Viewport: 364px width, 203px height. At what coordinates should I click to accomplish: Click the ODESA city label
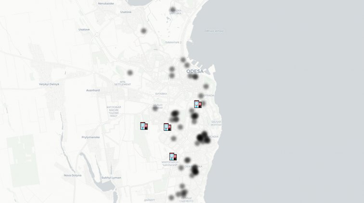(x=195, y=71)
